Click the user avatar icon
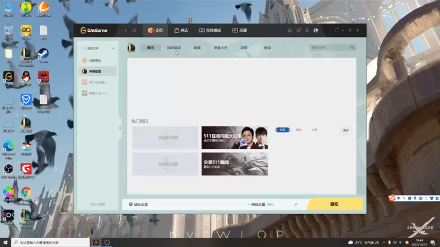The image size is (440, 247). point(316,30)
